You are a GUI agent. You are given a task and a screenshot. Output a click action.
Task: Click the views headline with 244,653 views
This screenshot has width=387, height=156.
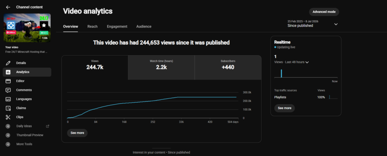tap(161, 43)
